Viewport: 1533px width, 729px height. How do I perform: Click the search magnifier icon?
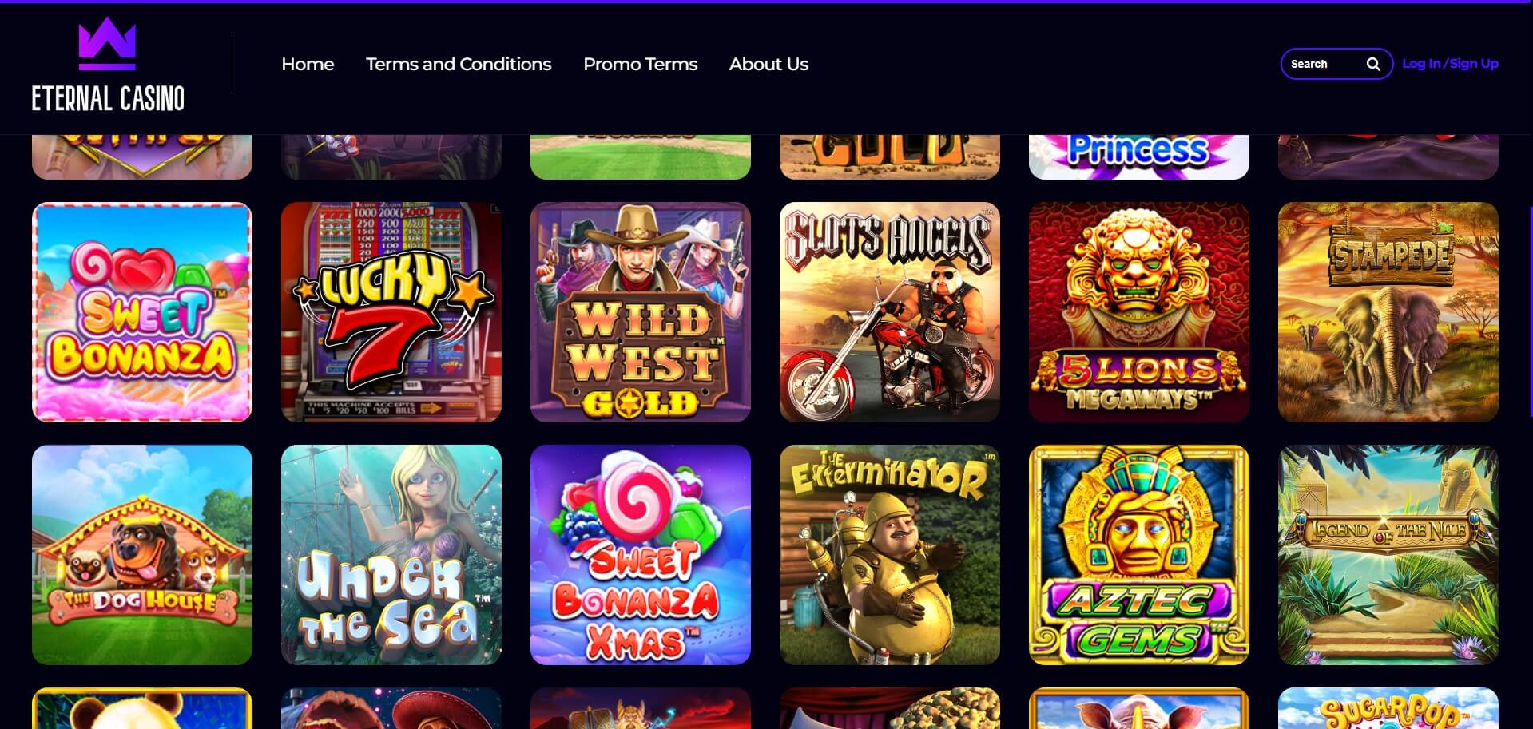[1373, 64]
